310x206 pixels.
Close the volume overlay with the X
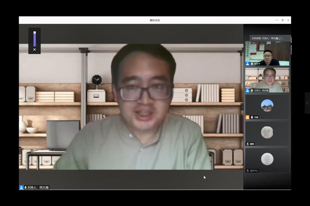pyautogui.click(x=35, y=50)
